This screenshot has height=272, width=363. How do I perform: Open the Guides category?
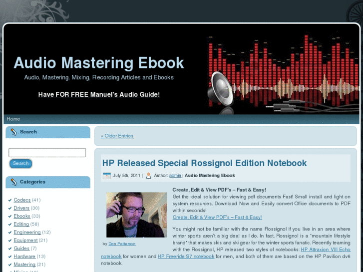21,249
